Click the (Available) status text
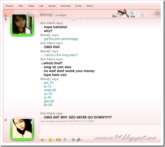The height and width of the screenshot is (147, 165). pos(61,15)
